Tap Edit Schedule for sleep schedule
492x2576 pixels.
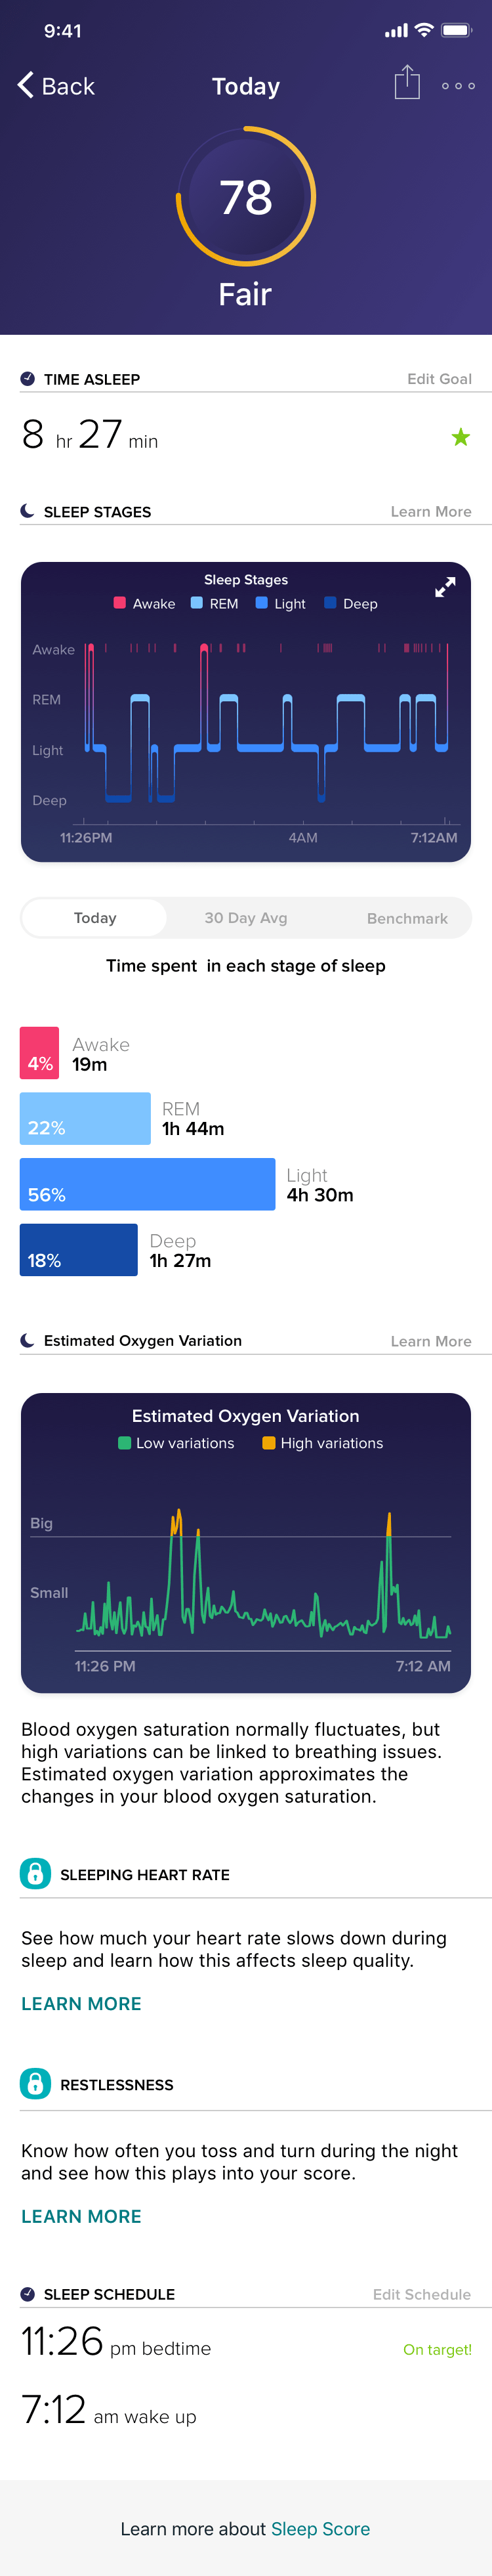(x=421, y=2294)
